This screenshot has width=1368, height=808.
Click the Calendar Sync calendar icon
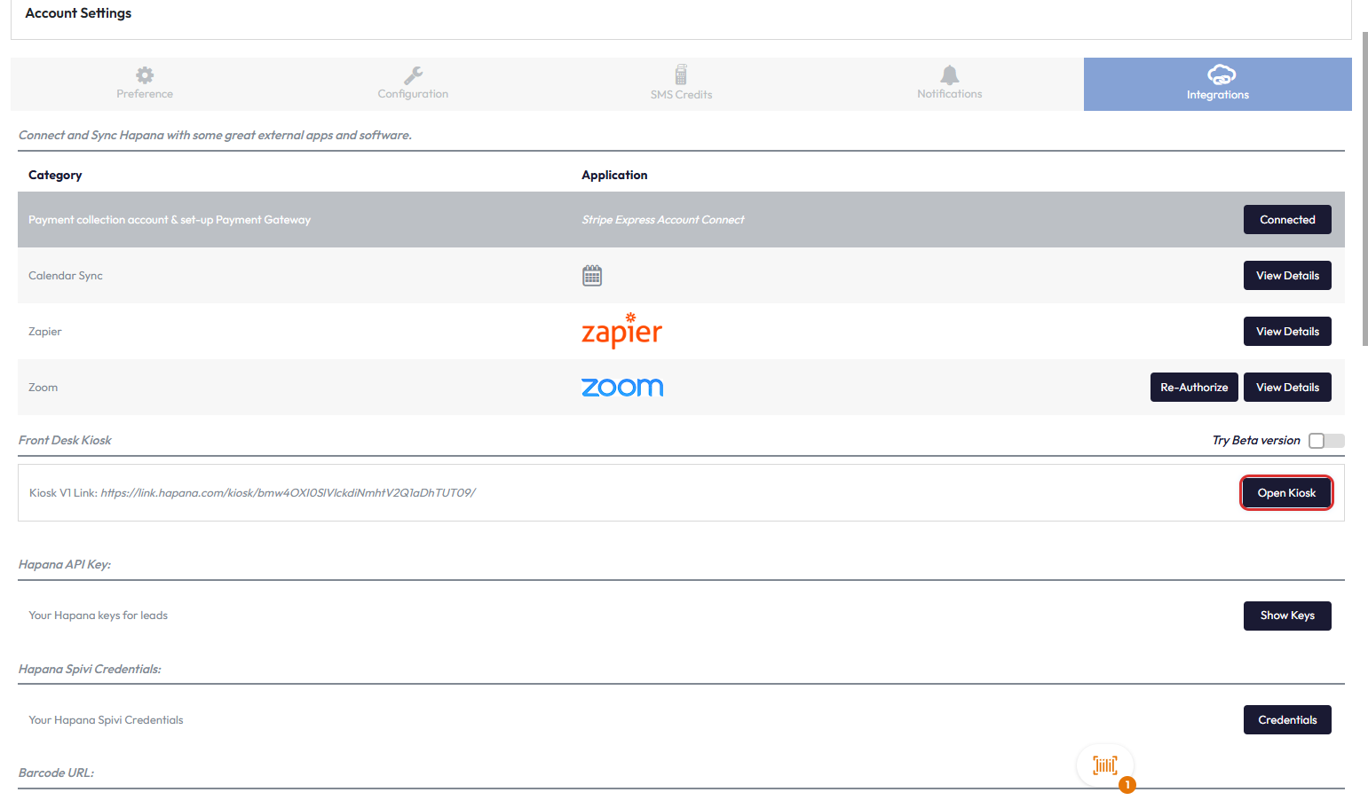(x=592, y=276)
